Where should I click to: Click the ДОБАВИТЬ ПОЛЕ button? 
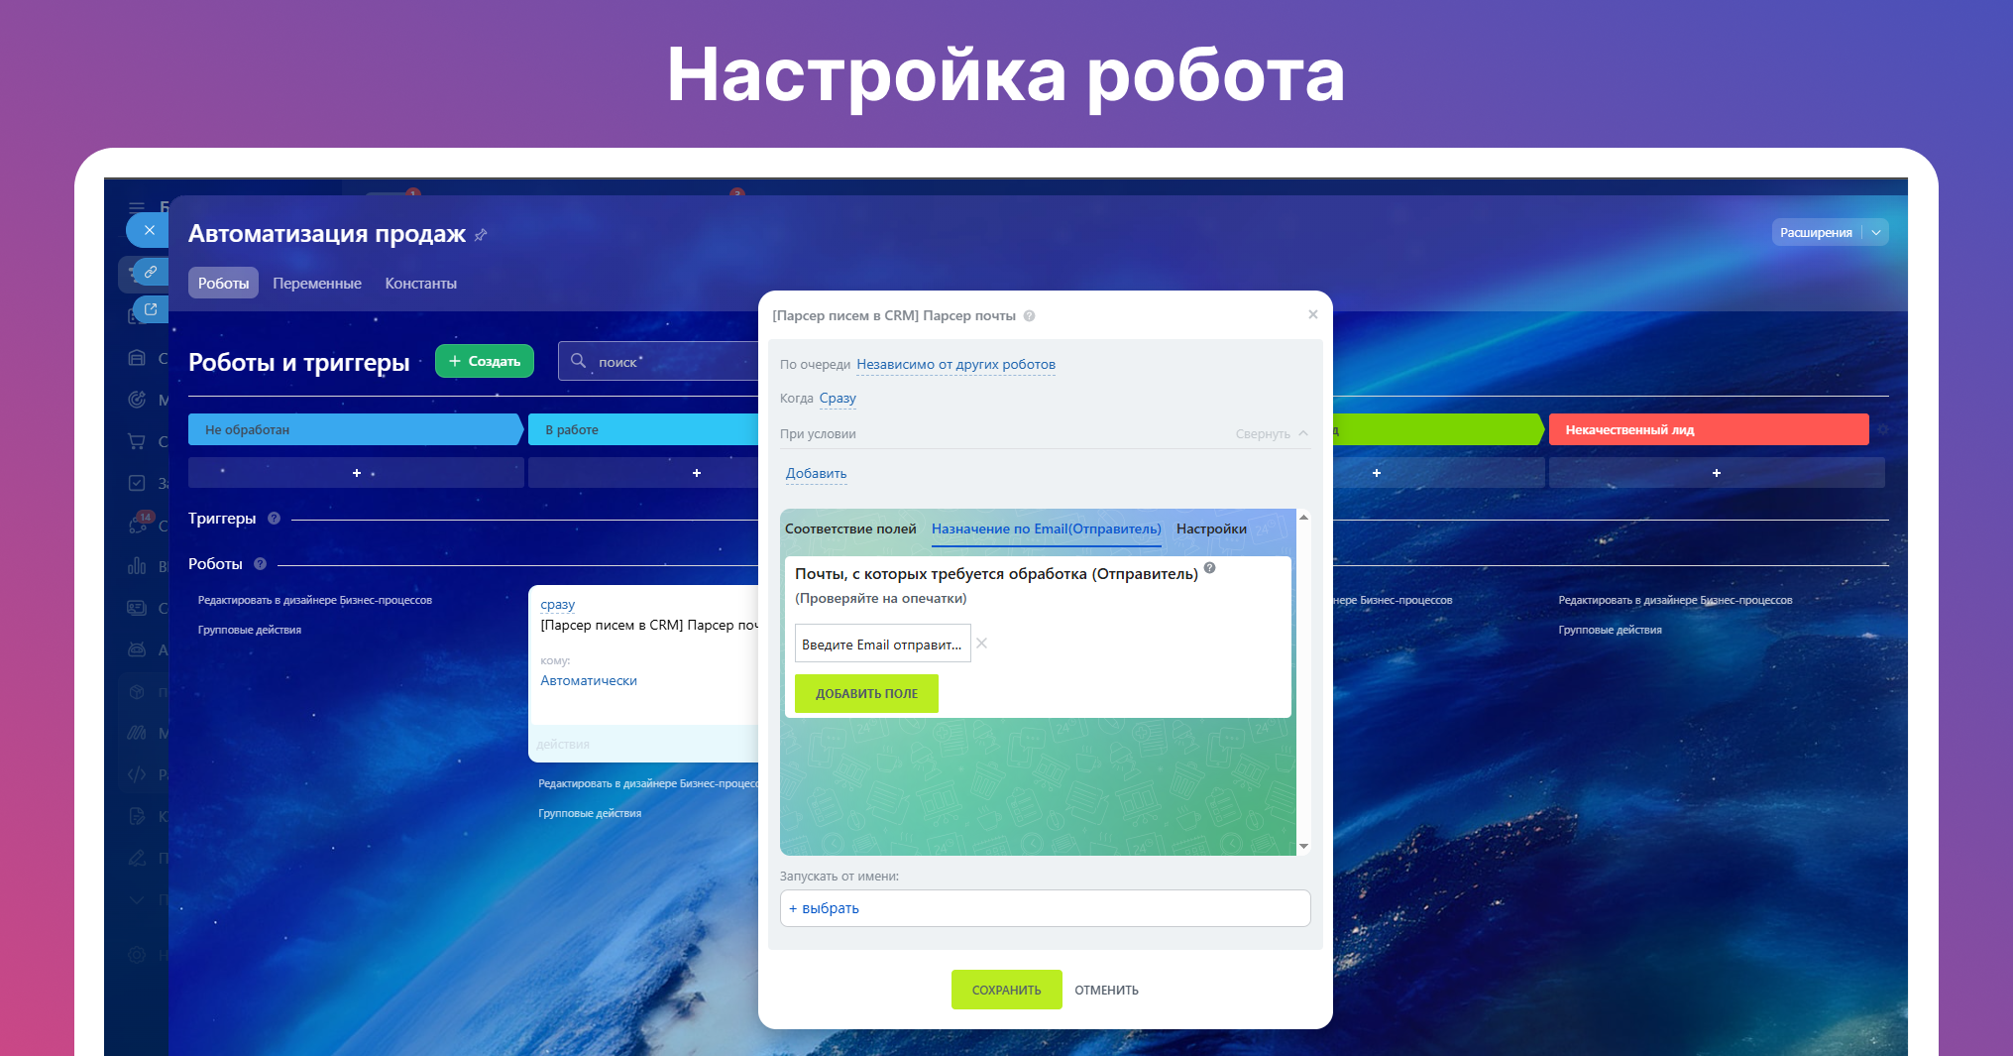point(866,693)
